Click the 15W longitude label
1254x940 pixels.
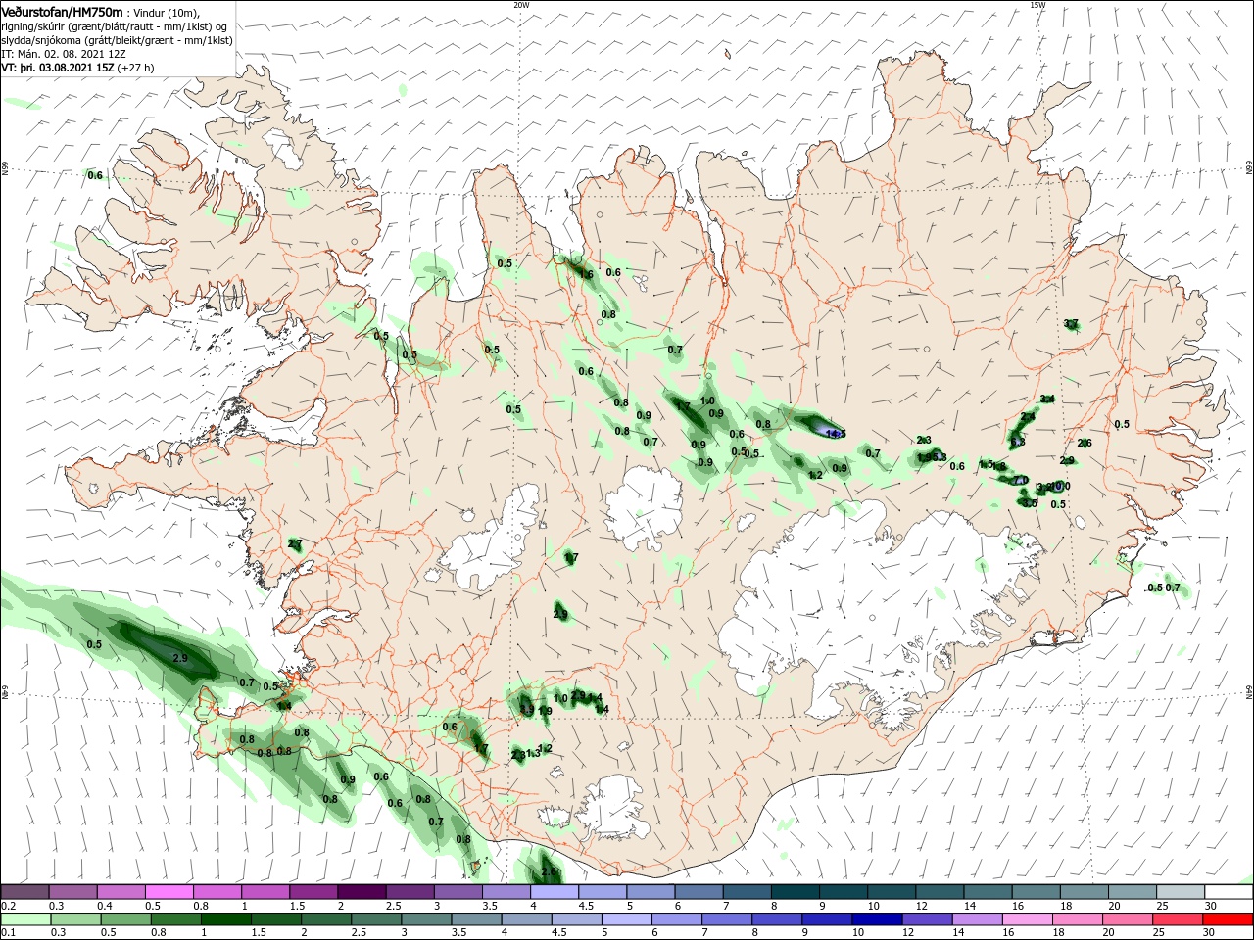1037,5
